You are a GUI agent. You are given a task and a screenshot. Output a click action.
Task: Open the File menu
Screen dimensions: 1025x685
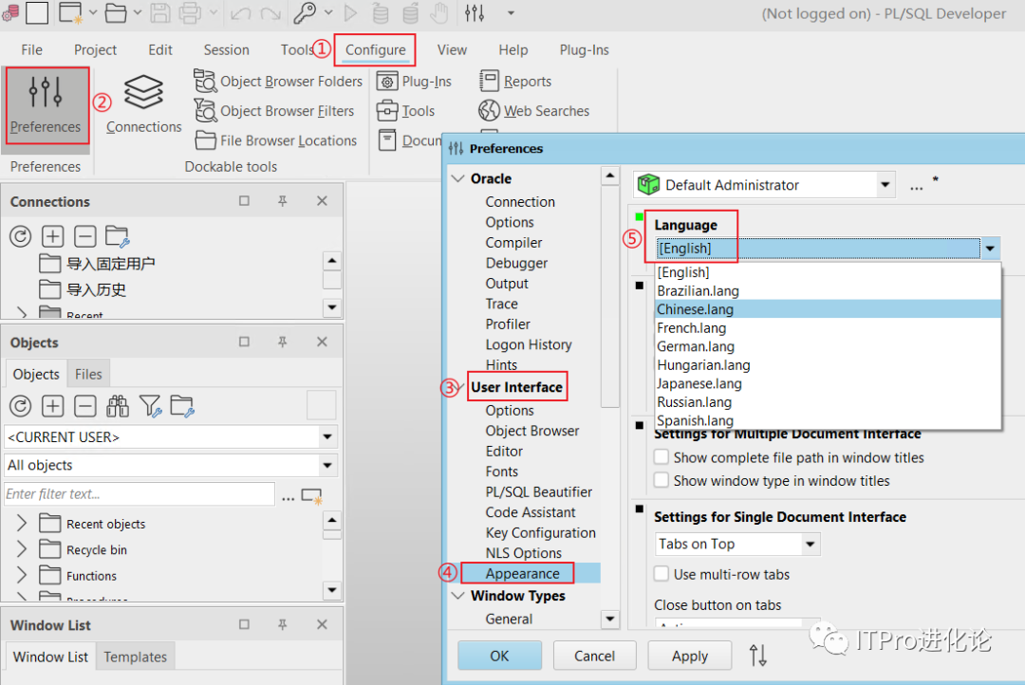tap(31, 49)
